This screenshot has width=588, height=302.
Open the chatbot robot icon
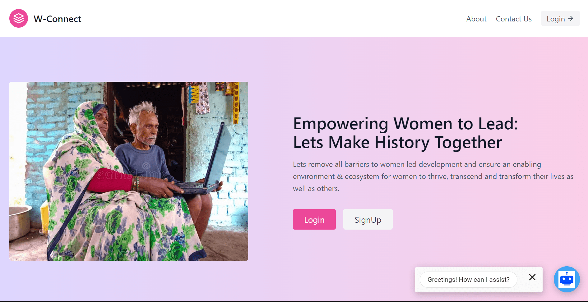pyautogui.click(x=567, y=279)
